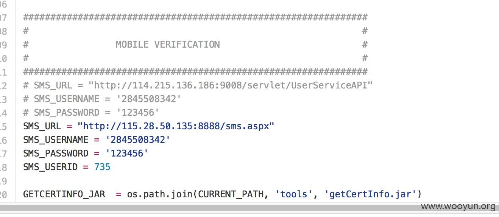Click the SMS_USERNAME variable name on active line
Viewport: 499px width, 217px height.
56,140
